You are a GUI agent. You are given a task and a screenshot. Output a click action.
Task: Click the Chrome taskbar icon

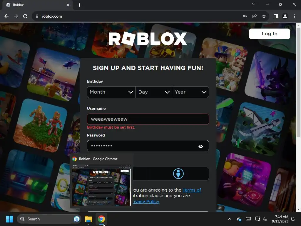[101, 219]
